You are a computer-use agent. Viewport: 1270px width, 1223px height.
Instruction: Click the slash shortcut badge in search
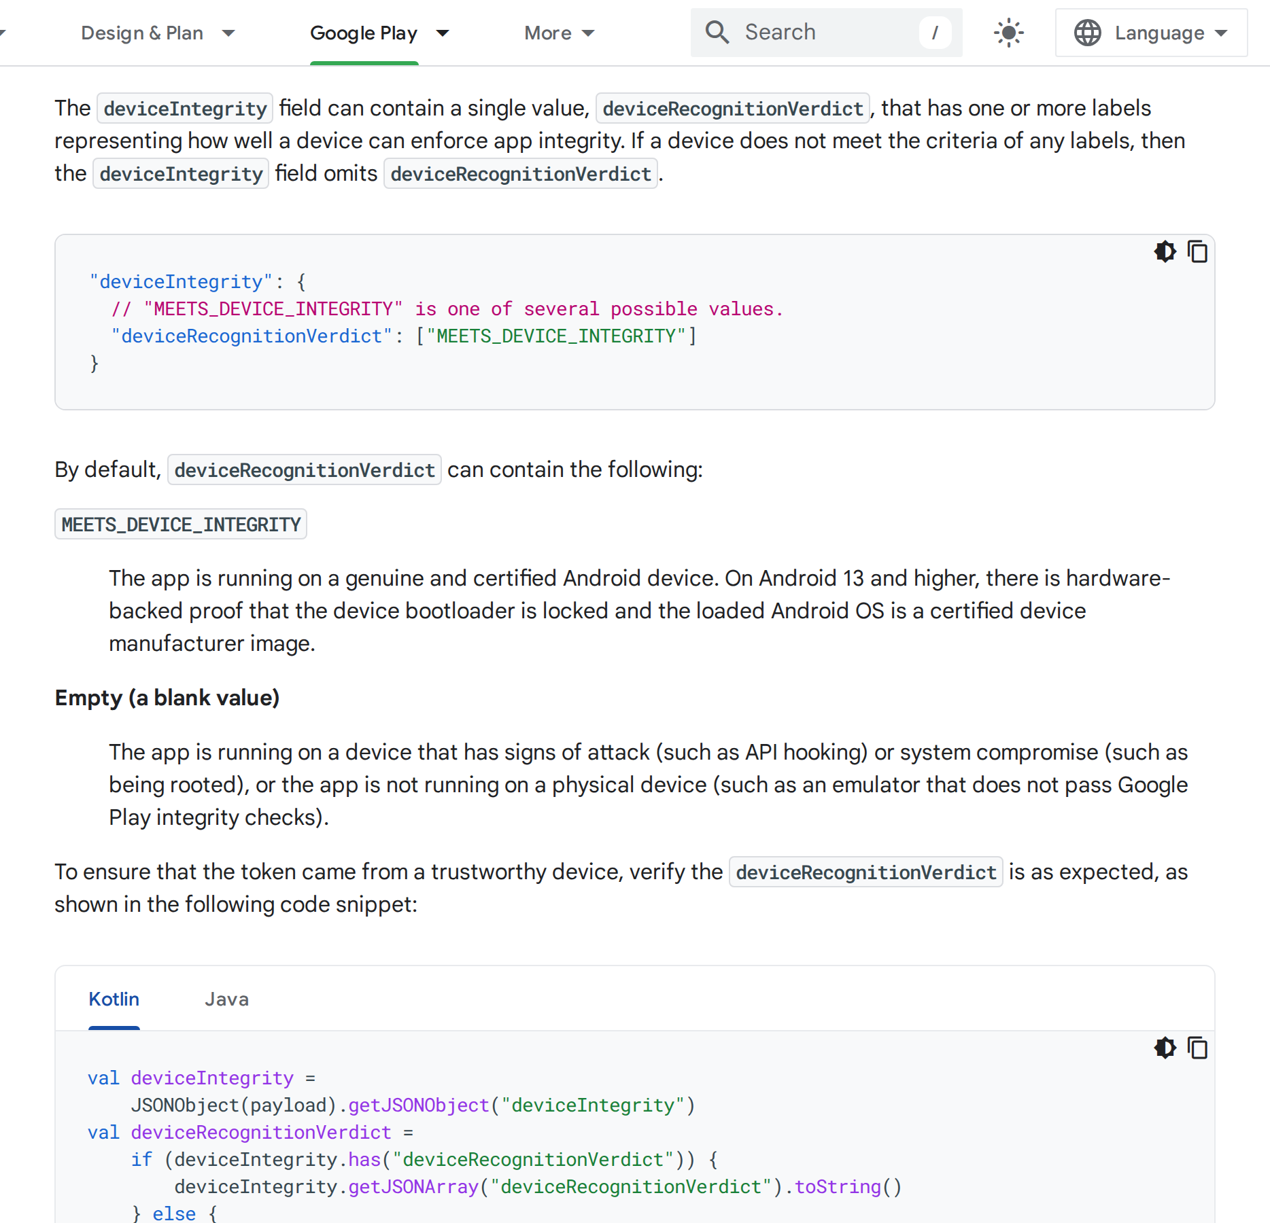coord(935,33)
